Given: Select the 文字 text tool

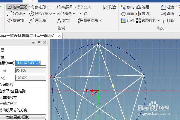Looking at the screenshot, I should coord(63,20).
